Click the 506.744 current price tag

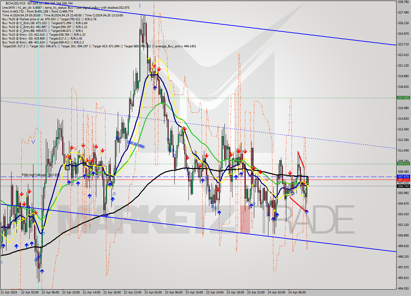[403, 186]
